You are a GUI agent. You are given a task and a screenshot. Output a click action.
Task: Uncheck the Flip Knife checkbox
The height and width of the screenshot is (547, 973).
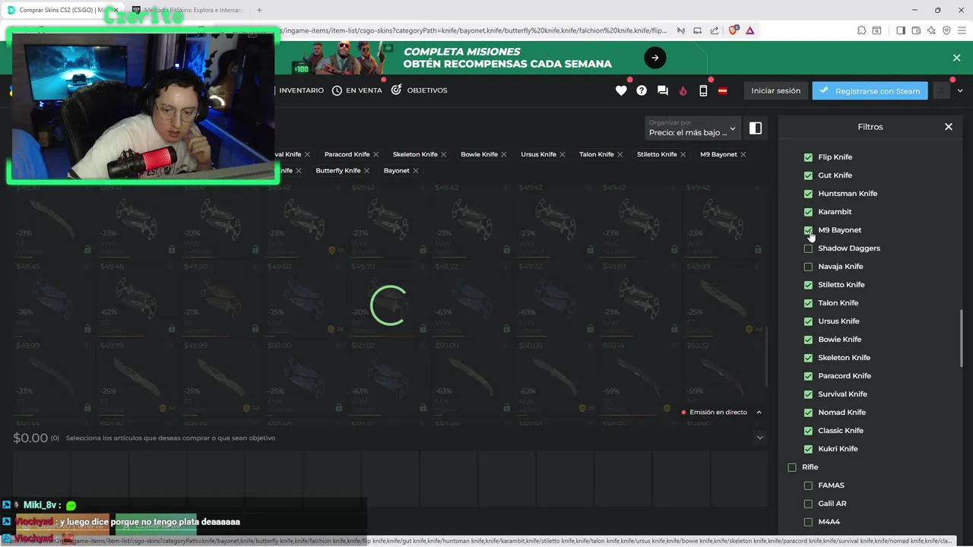pyautogui.click(x=808, y=157)
